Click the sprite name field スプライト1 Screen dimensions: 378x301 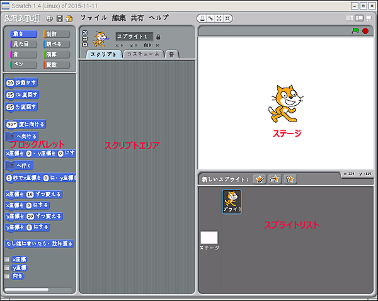pyautogui.click(x=134, y=37)
